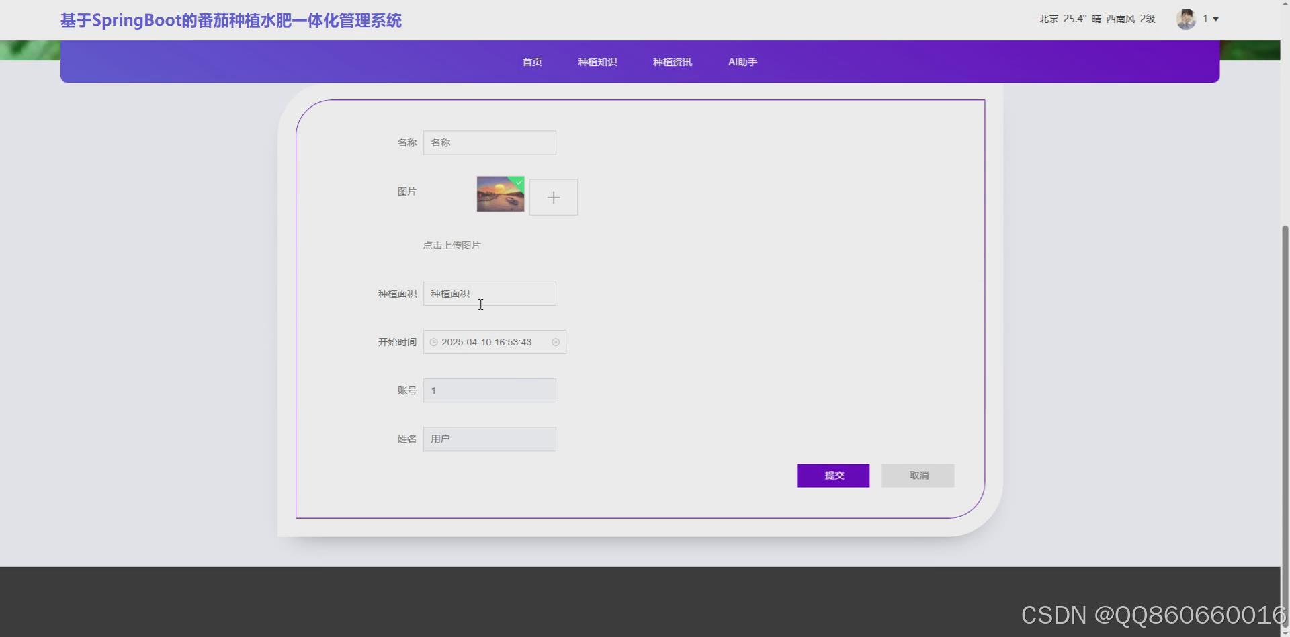1290x637 pixels.
Task: Click the 图片 field label
Action: 406,192
